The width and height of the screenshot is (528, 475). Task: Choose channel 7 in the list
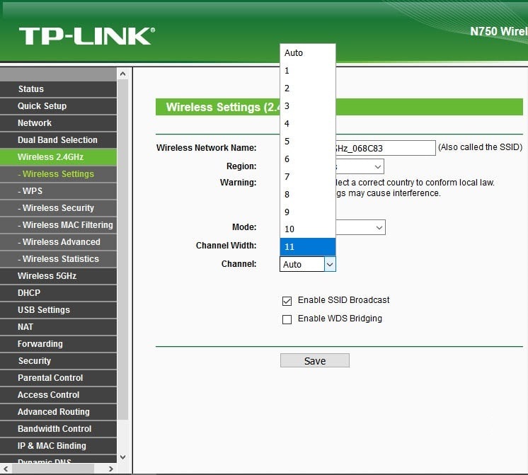(x=308, y=176)
